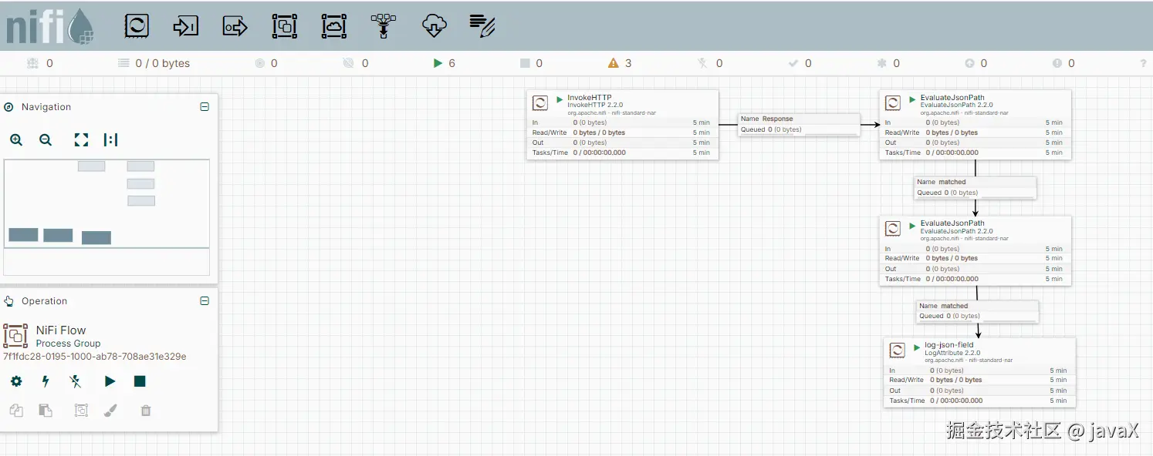Collapse the Navigation panel
1153x456 pixels.
205,107
